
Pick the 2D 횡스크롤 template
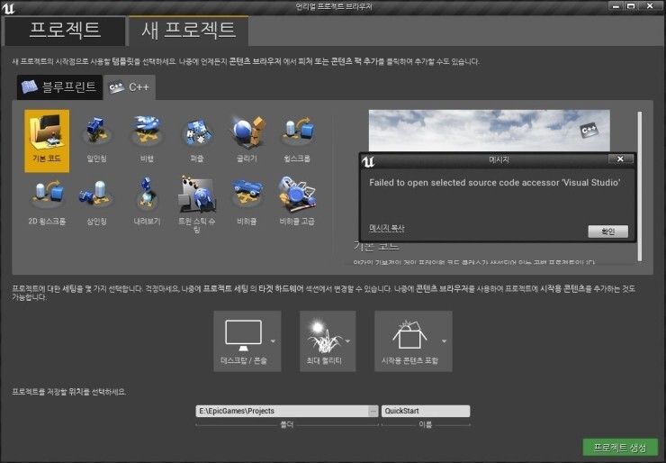tap(47, 204)
